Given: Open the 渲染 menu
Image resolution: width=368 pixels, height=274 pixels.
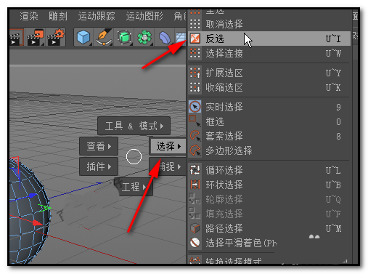Looking at the screenshot, I should [29, 16].
